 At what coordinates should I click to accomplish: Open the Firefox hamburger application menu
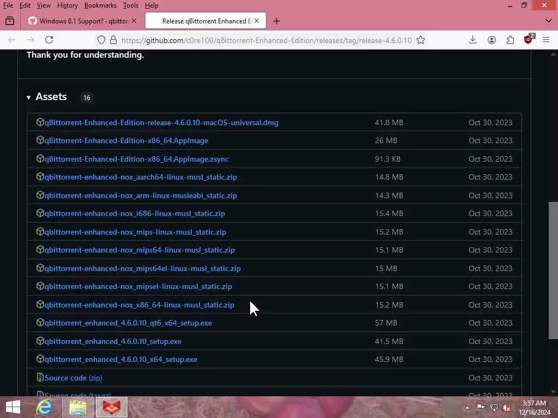pos(546,40)
